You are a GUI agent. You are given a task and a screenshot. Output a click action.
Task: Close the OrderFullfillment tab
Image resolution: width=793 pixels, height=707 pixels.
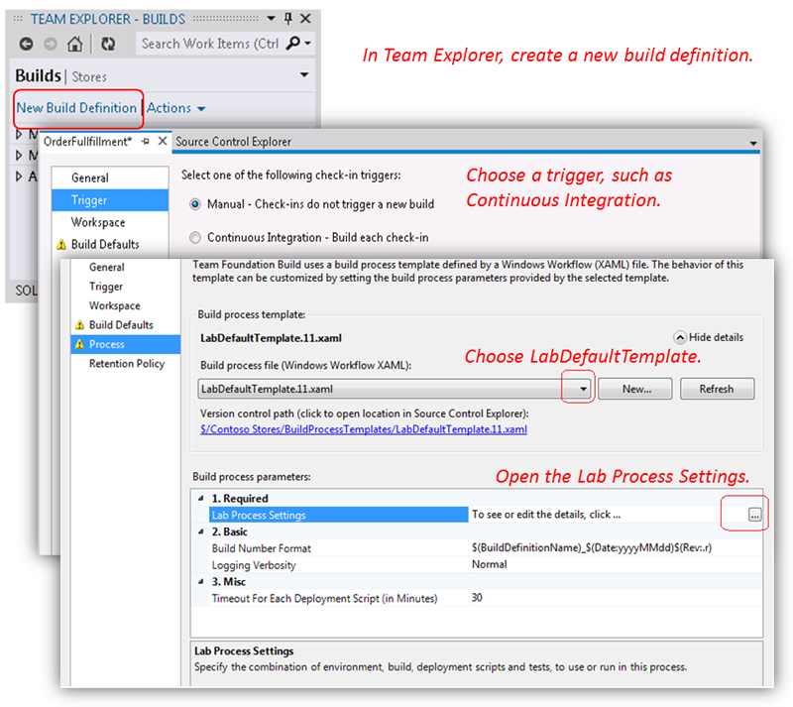point(163,141)
